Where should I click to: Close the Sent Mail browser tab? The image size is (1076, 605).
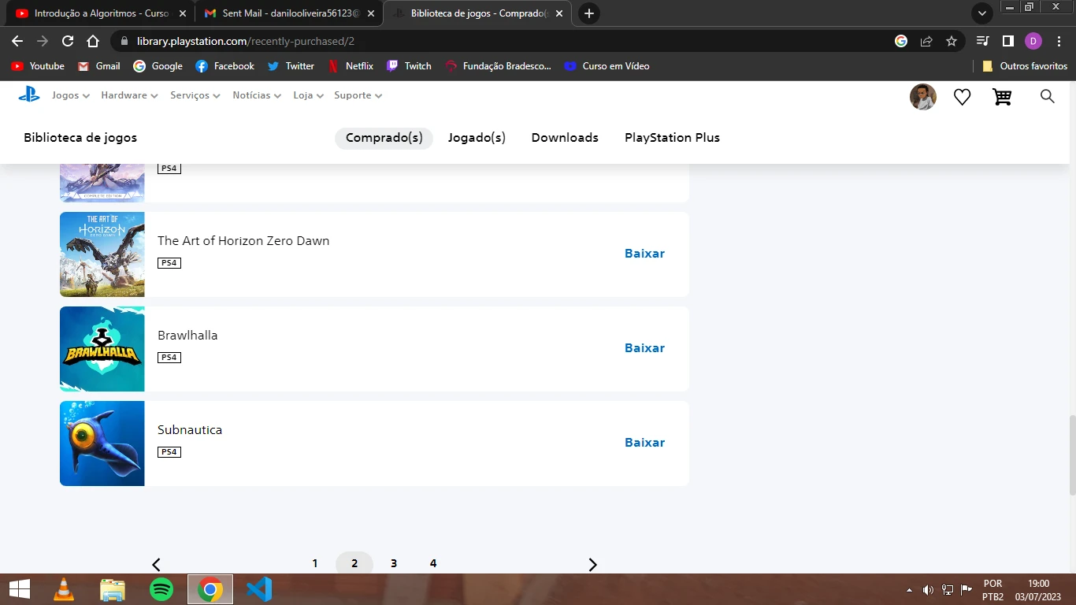tap(371, 13)
